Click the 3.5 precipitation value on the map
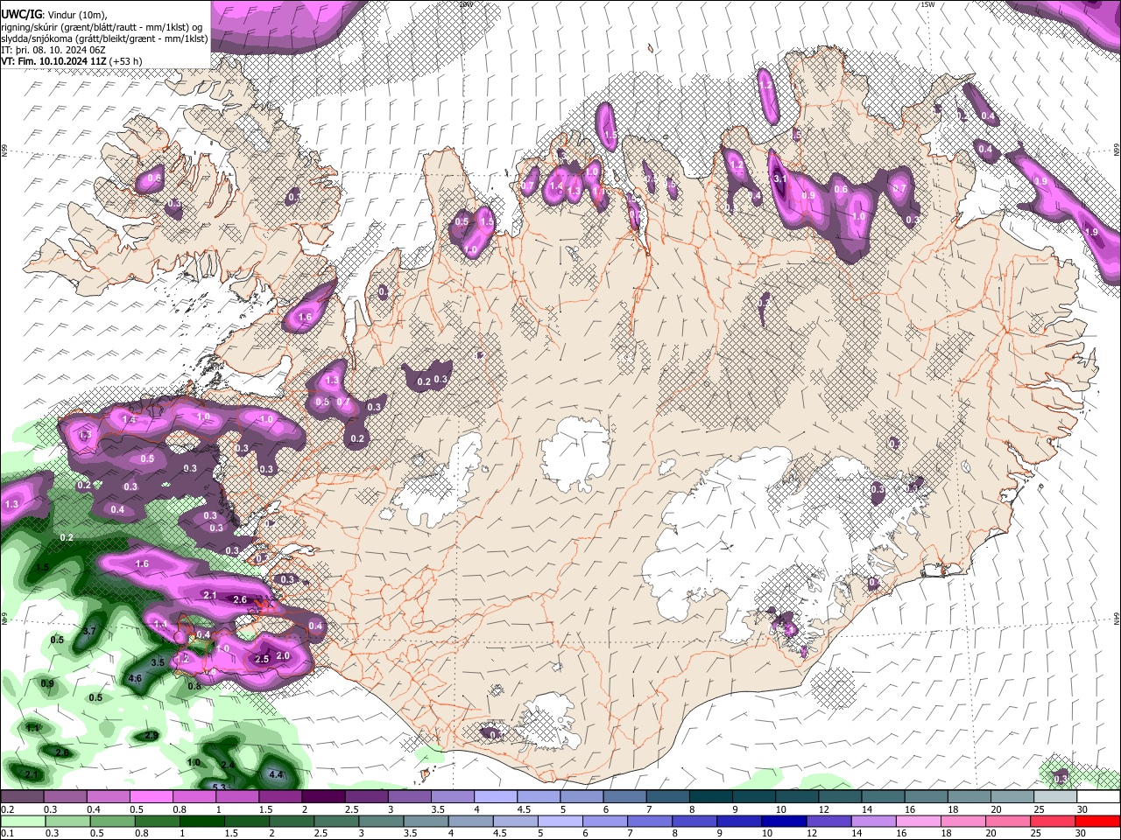 coord(158,663)
